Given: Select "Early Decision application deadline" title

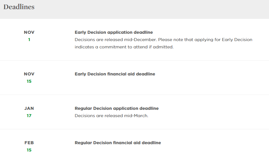Looking at the screenshot, I should click(x=114, y=32).
